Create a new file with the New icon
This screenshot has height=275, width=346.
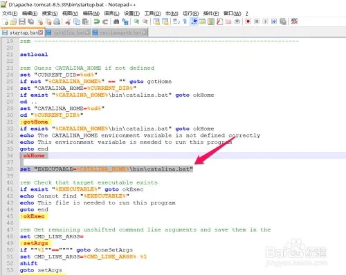point(5,21)
